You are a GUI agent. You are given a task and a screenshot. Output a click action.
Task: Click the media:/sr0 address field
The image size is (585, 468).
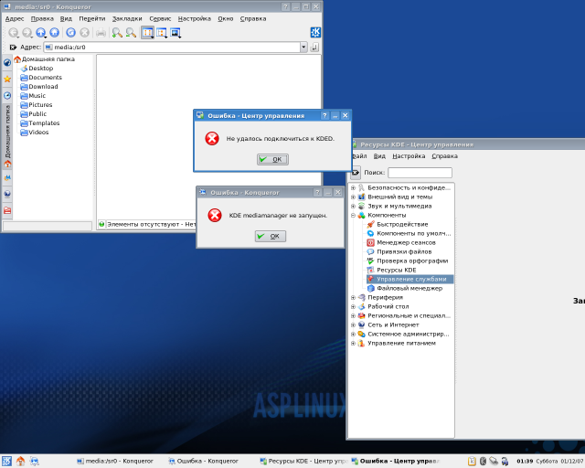(x=173, y=47)
